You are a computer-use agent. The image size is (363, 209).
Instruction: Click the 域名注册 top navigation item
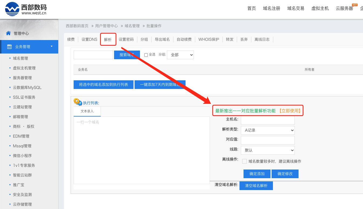[x=272, y=8]
